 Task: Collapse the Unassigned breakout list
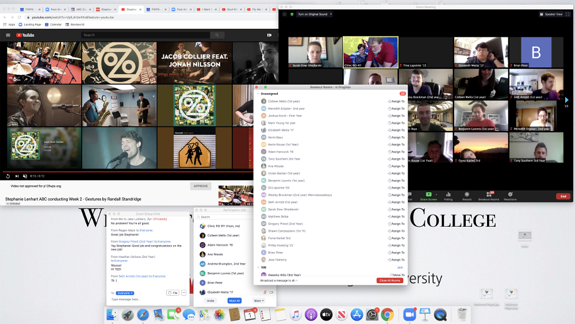(258, 94)
